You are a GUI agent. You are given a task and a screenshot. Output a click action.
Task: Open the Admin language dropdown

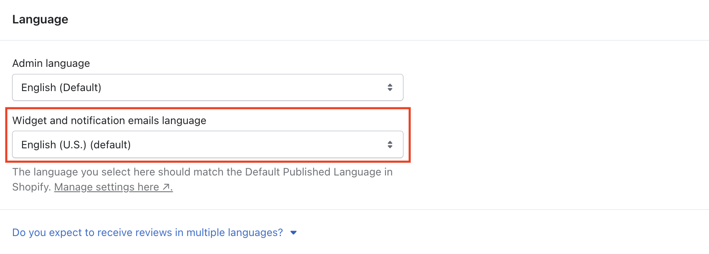tap(207, 87)
